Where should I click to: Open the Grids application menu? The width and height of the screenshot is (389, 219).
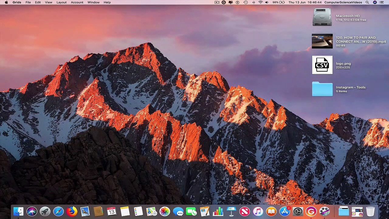point(17,2)
